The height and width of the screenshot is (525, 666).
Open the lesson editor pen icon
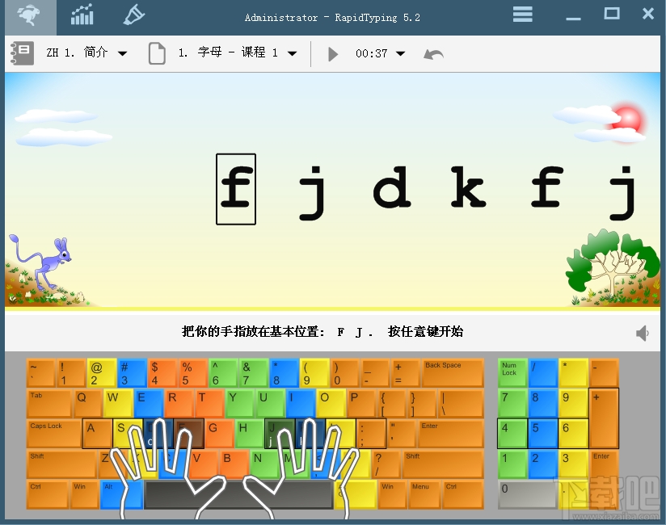point(133,15)
